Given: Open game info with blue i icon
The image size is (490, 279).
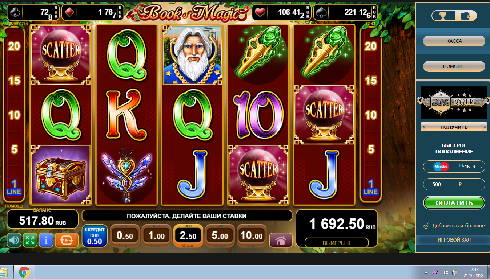Looking at the screenshot, I should click(46, 240).
